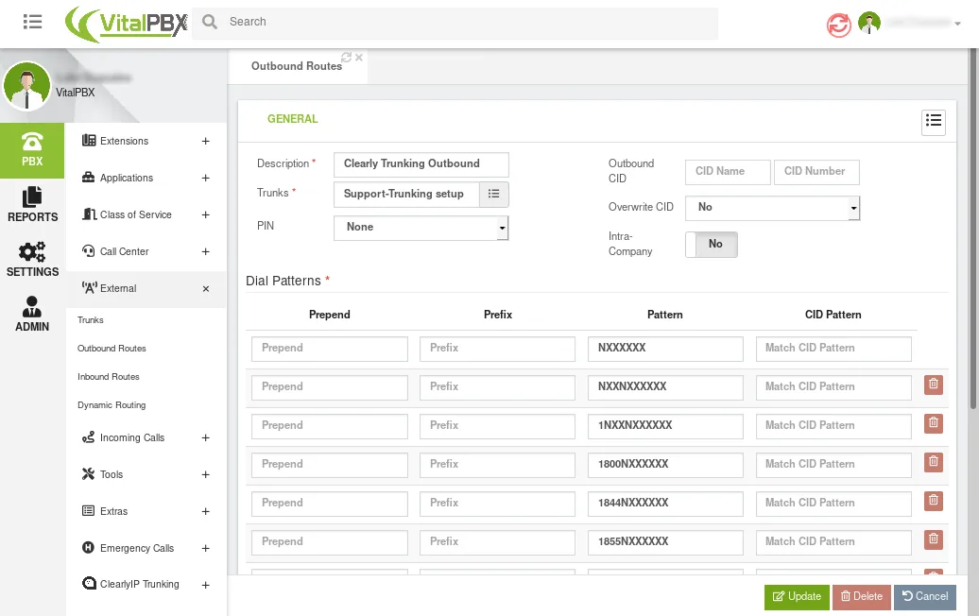The height and width of the screenshot is (616, 979).
Task: Click the Update button
Action: point(797,597)
